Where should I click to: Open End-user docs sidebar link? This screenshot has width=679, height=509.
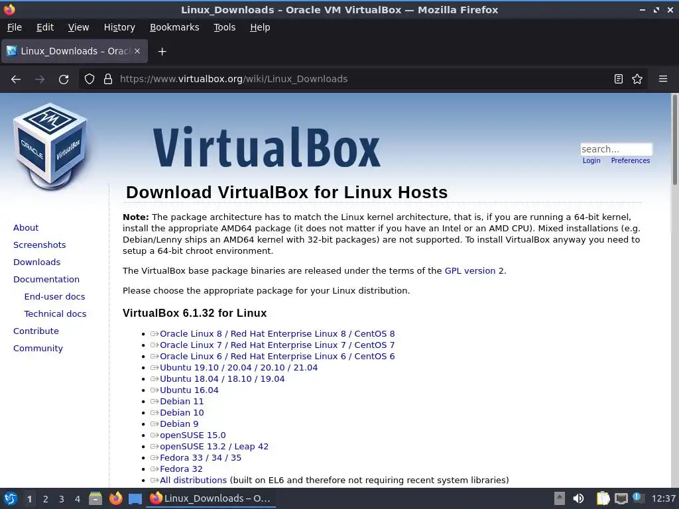tap(54, 297)
